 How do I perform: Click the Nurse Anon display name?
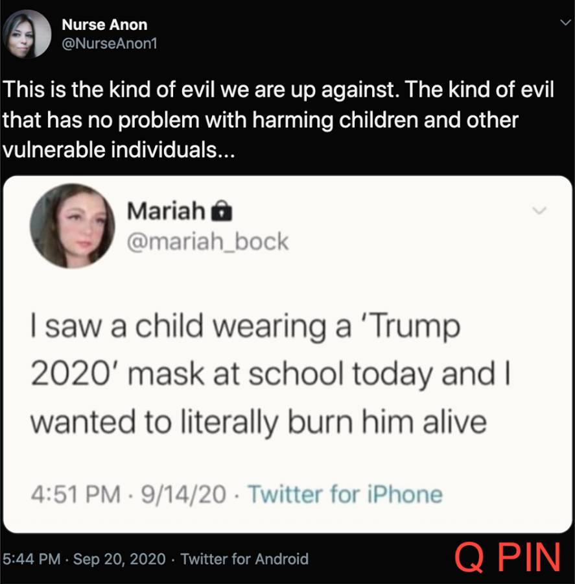[104, 25]
